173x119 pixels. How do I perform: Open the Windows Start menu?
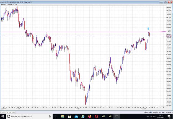coord(2,117)
